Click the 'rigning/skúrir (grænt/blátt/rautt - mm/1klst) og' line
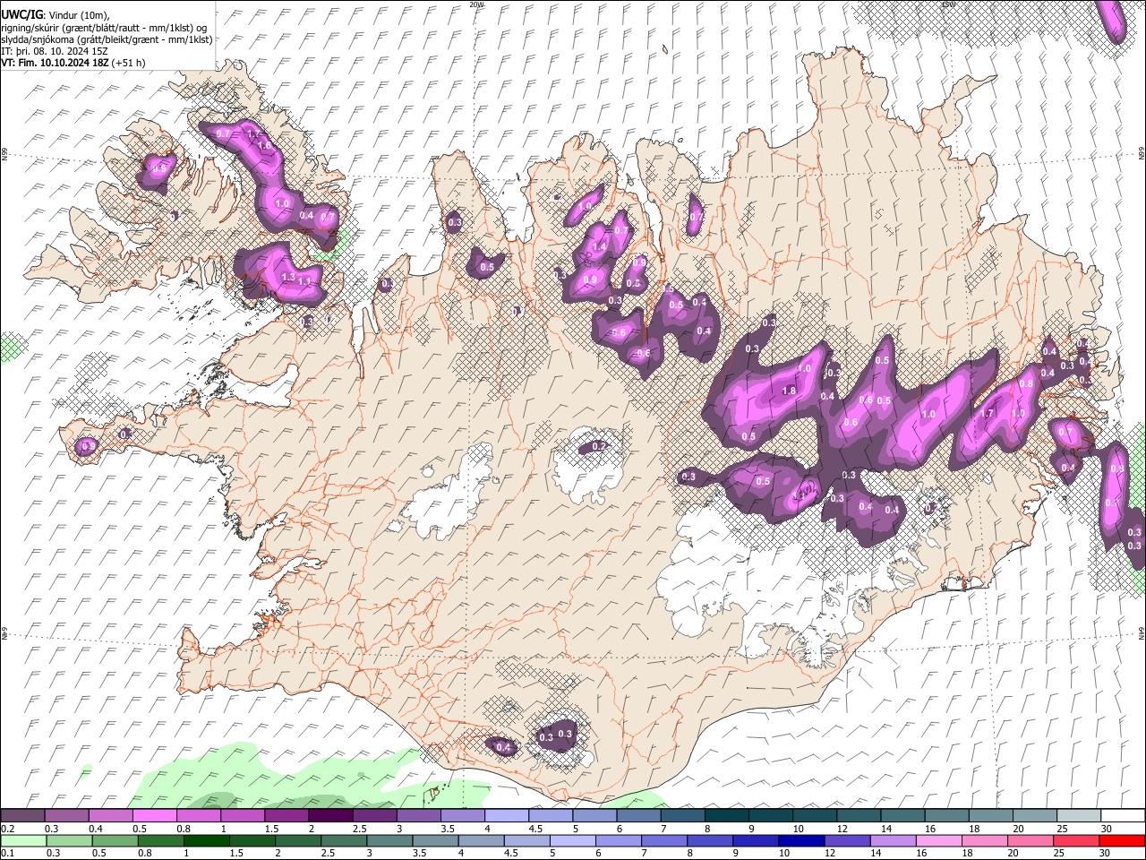 tap(103, 28)
